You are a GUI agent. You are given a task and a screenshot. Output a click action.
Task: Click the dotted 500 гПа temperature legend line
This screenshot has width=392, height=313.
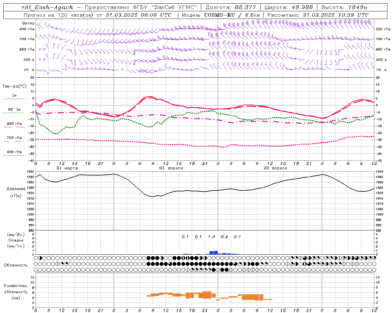[14, 156]
